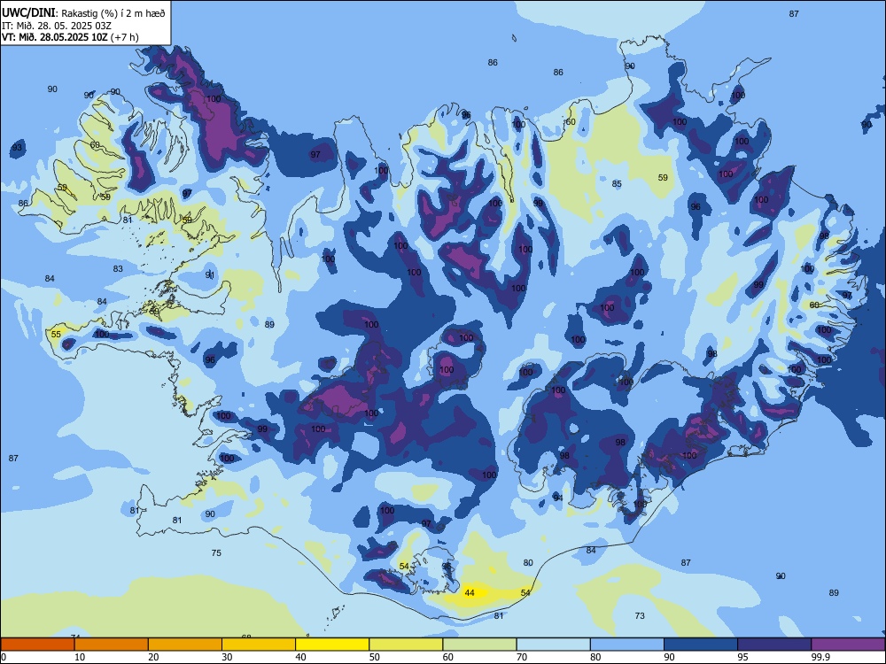Click the map humidity value 83
Image resolution: width=886 pixels, height=664 pixels.
(x=118, y=269)
